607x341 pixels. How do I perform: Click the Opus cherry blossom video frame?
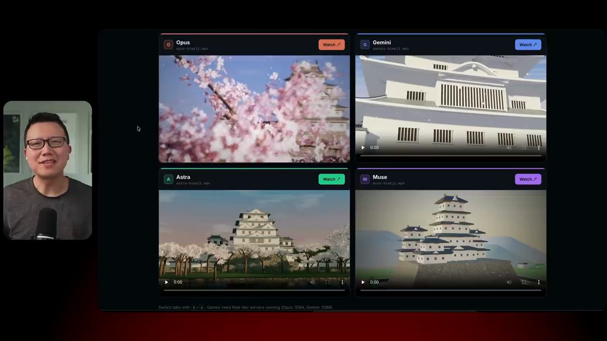click(x=254, y=109)
